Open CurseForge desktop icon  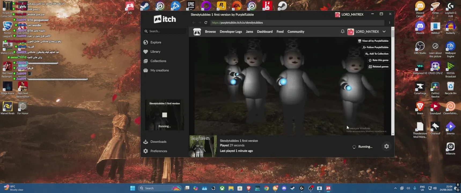coord(420,88)
